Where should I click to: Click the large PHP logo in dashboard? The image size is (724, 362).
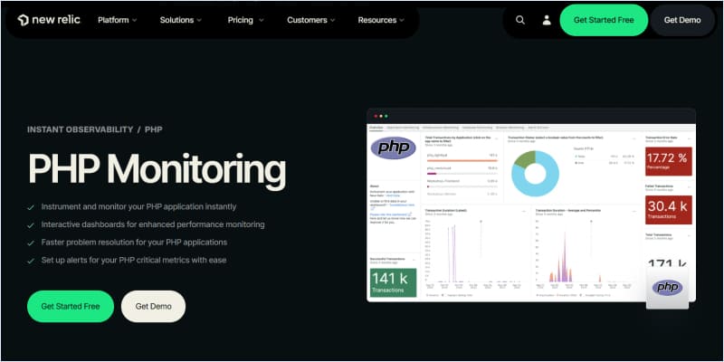coord(394,148)
